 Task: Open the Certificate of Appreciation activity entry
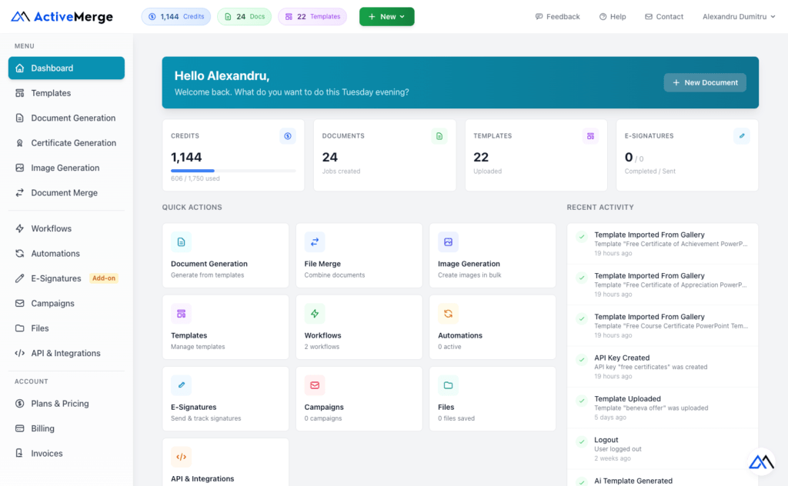[x=663, y=285]
